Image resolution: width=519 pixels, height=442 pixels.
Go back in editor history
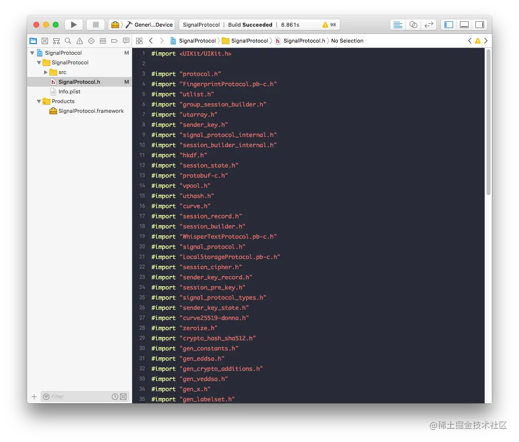(x=151, y=41)
